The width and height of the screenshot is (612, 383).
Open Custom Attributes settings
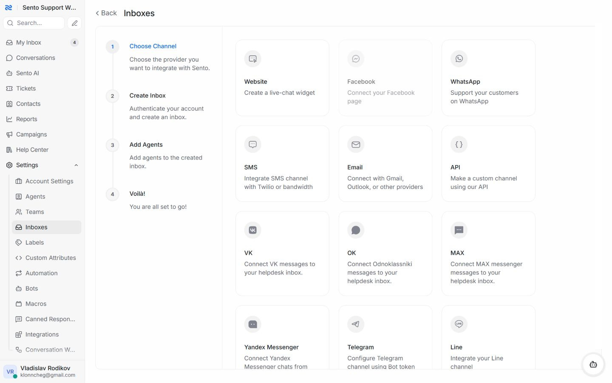point(47,258)
